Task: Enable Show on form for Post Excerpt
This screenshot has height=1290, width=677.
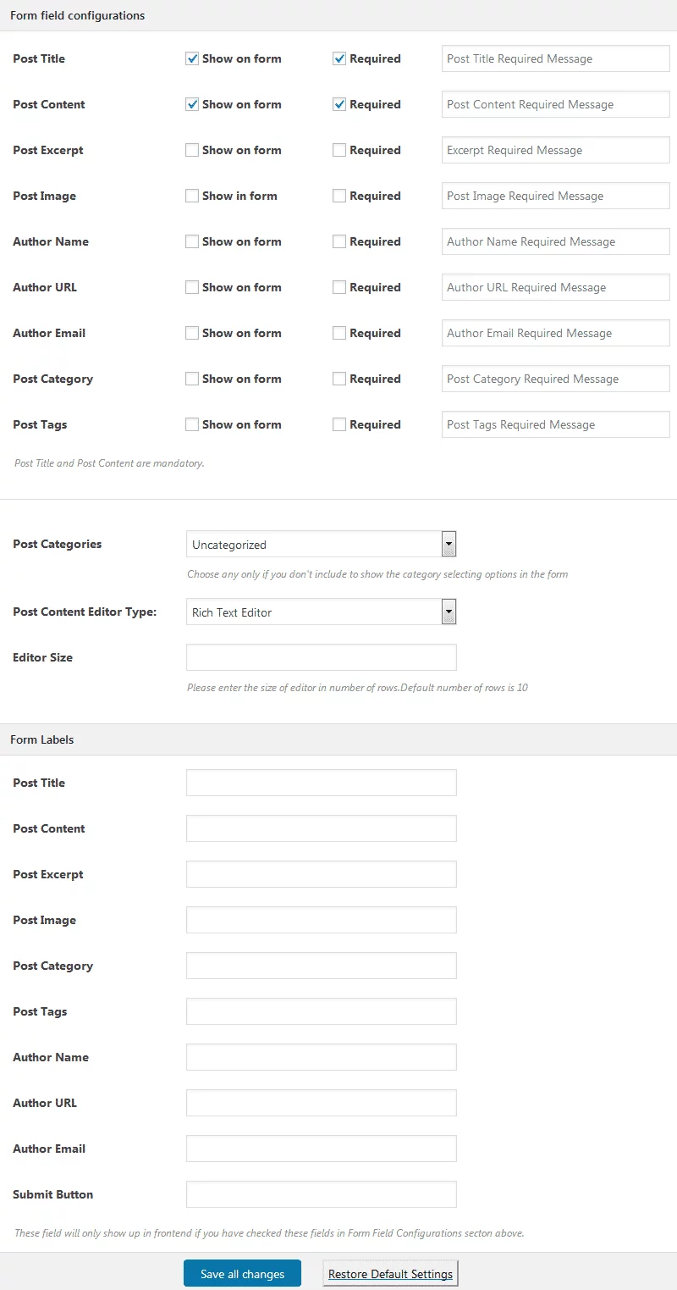Action: coord(192,150)
